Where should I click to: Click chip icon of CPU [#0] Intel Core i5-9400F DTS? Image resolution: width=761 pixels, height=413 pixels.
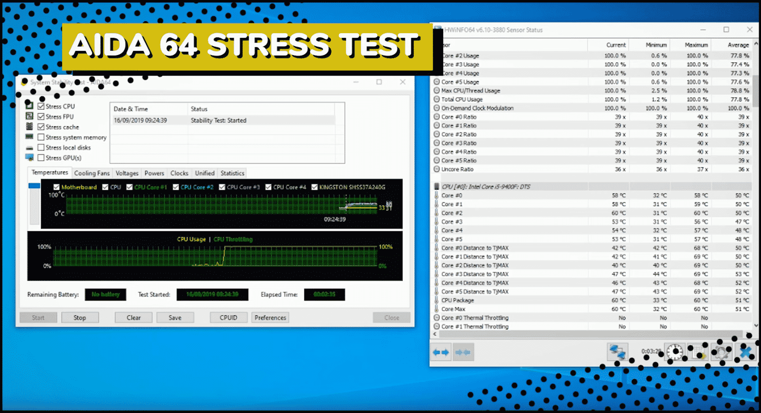click(437, 186)
